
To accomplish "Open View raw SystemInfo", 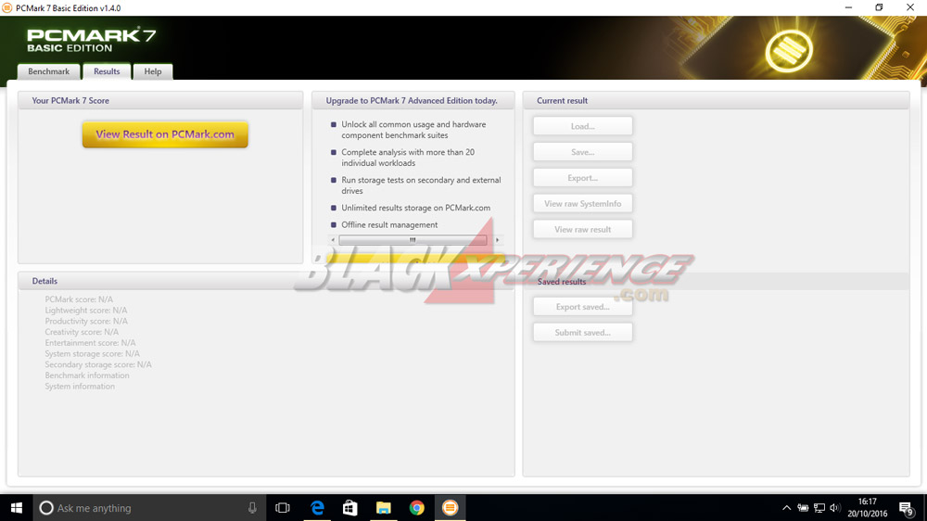I will (x=582, y=203).
